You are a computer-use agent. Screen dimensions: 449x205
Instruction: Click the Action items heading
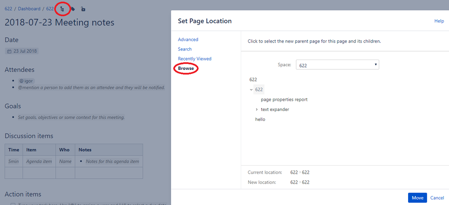(23, 194)
